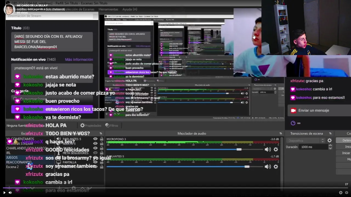Exit fullscreen on the clip player
This screenshot has width=351, height=197.
[347, 193]
